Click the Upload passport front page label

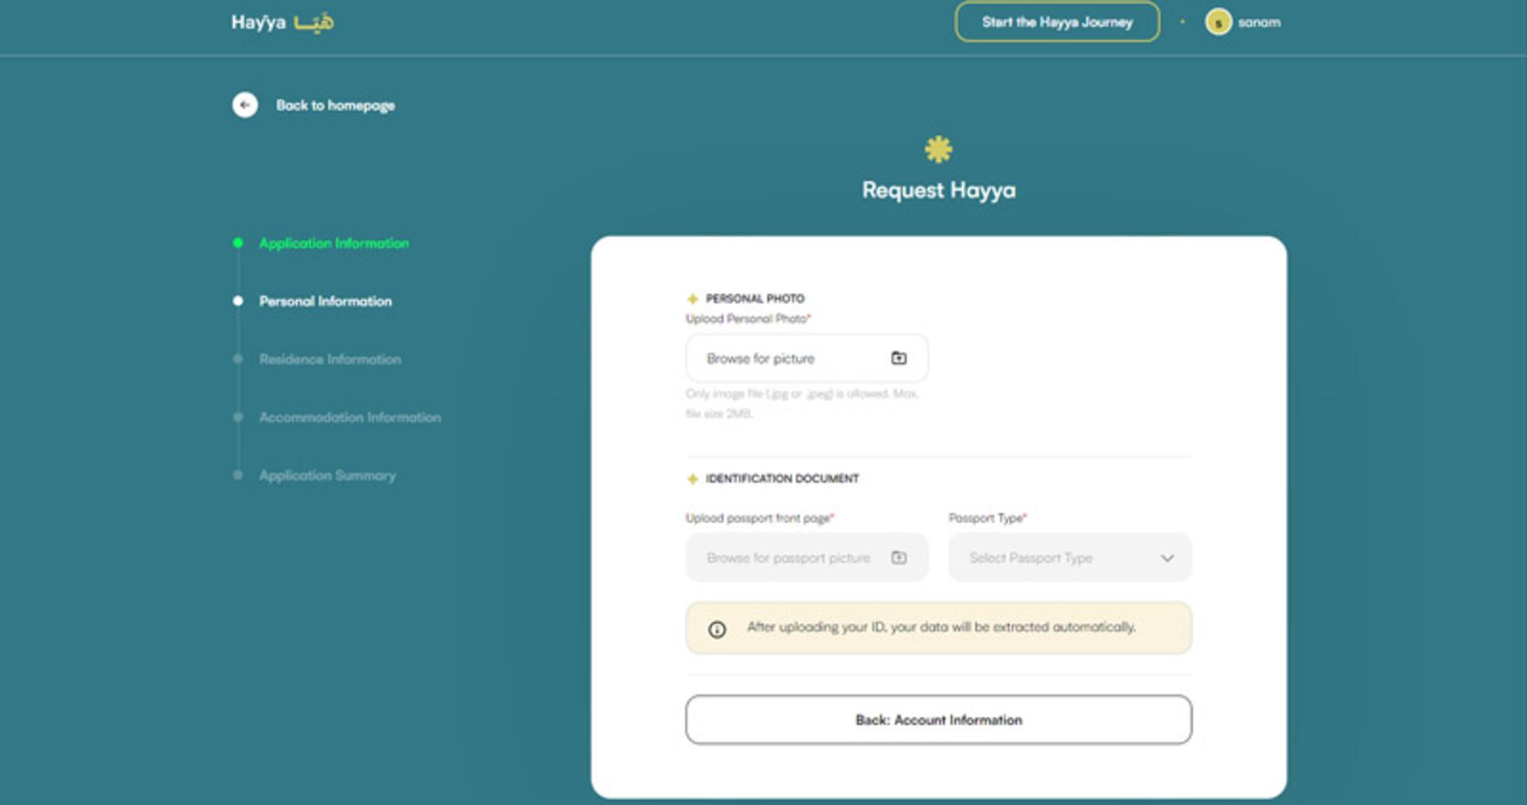tap(760, 518)
